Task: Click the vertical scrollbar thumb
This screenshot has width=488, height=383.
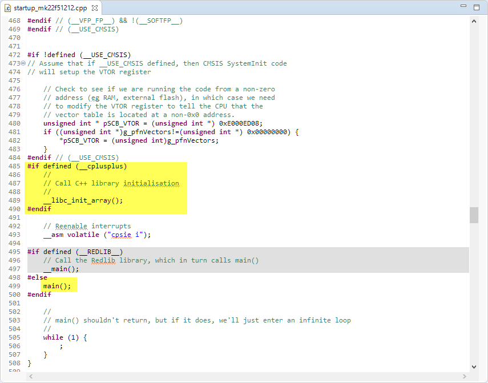Action: pyautogui.click(x=474, y=215)
